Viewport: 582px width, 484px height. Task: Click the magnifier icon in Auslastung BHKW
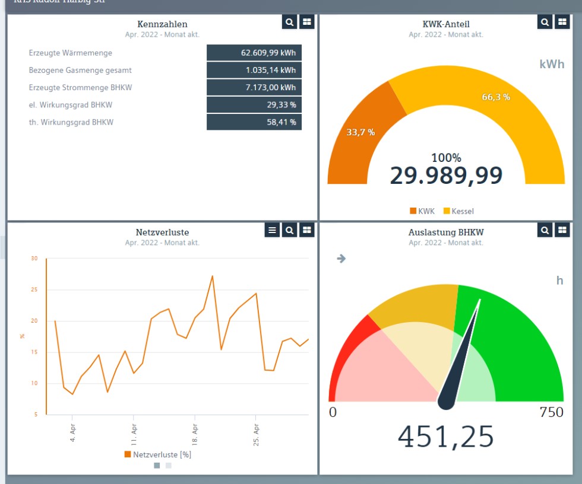point(545,230)
